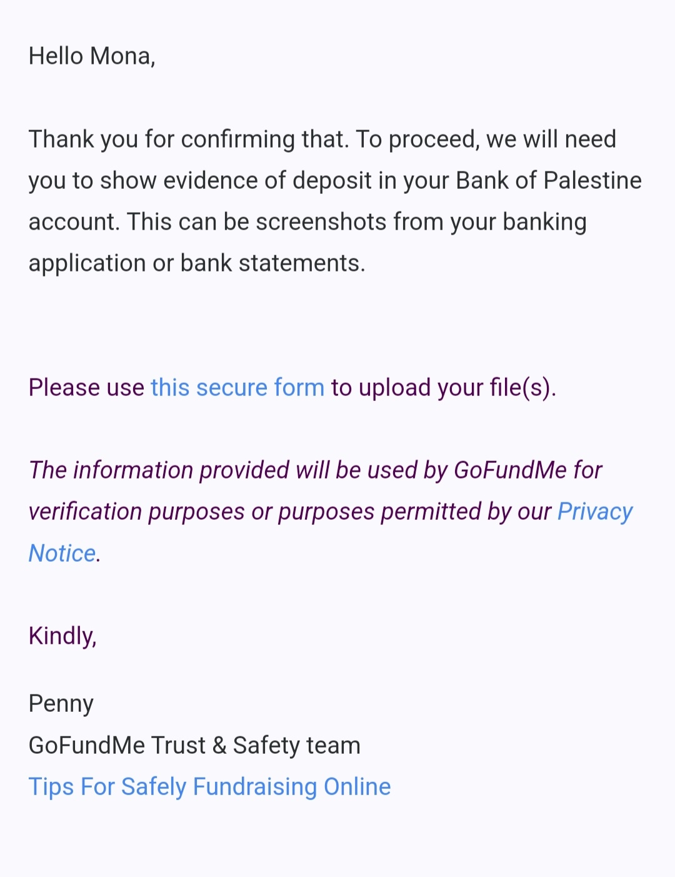Open 'Tips For Safely Fundraising Online' link
This screenshot has height=877, width=675.
pos(209,787)
